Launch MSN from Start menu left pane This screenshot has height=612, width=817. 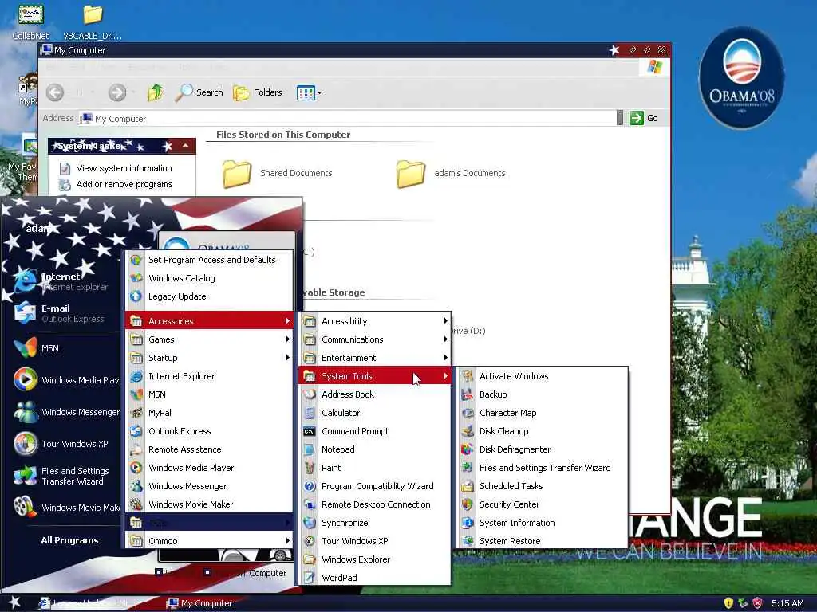pyautogui.click(x=61, y=348)
